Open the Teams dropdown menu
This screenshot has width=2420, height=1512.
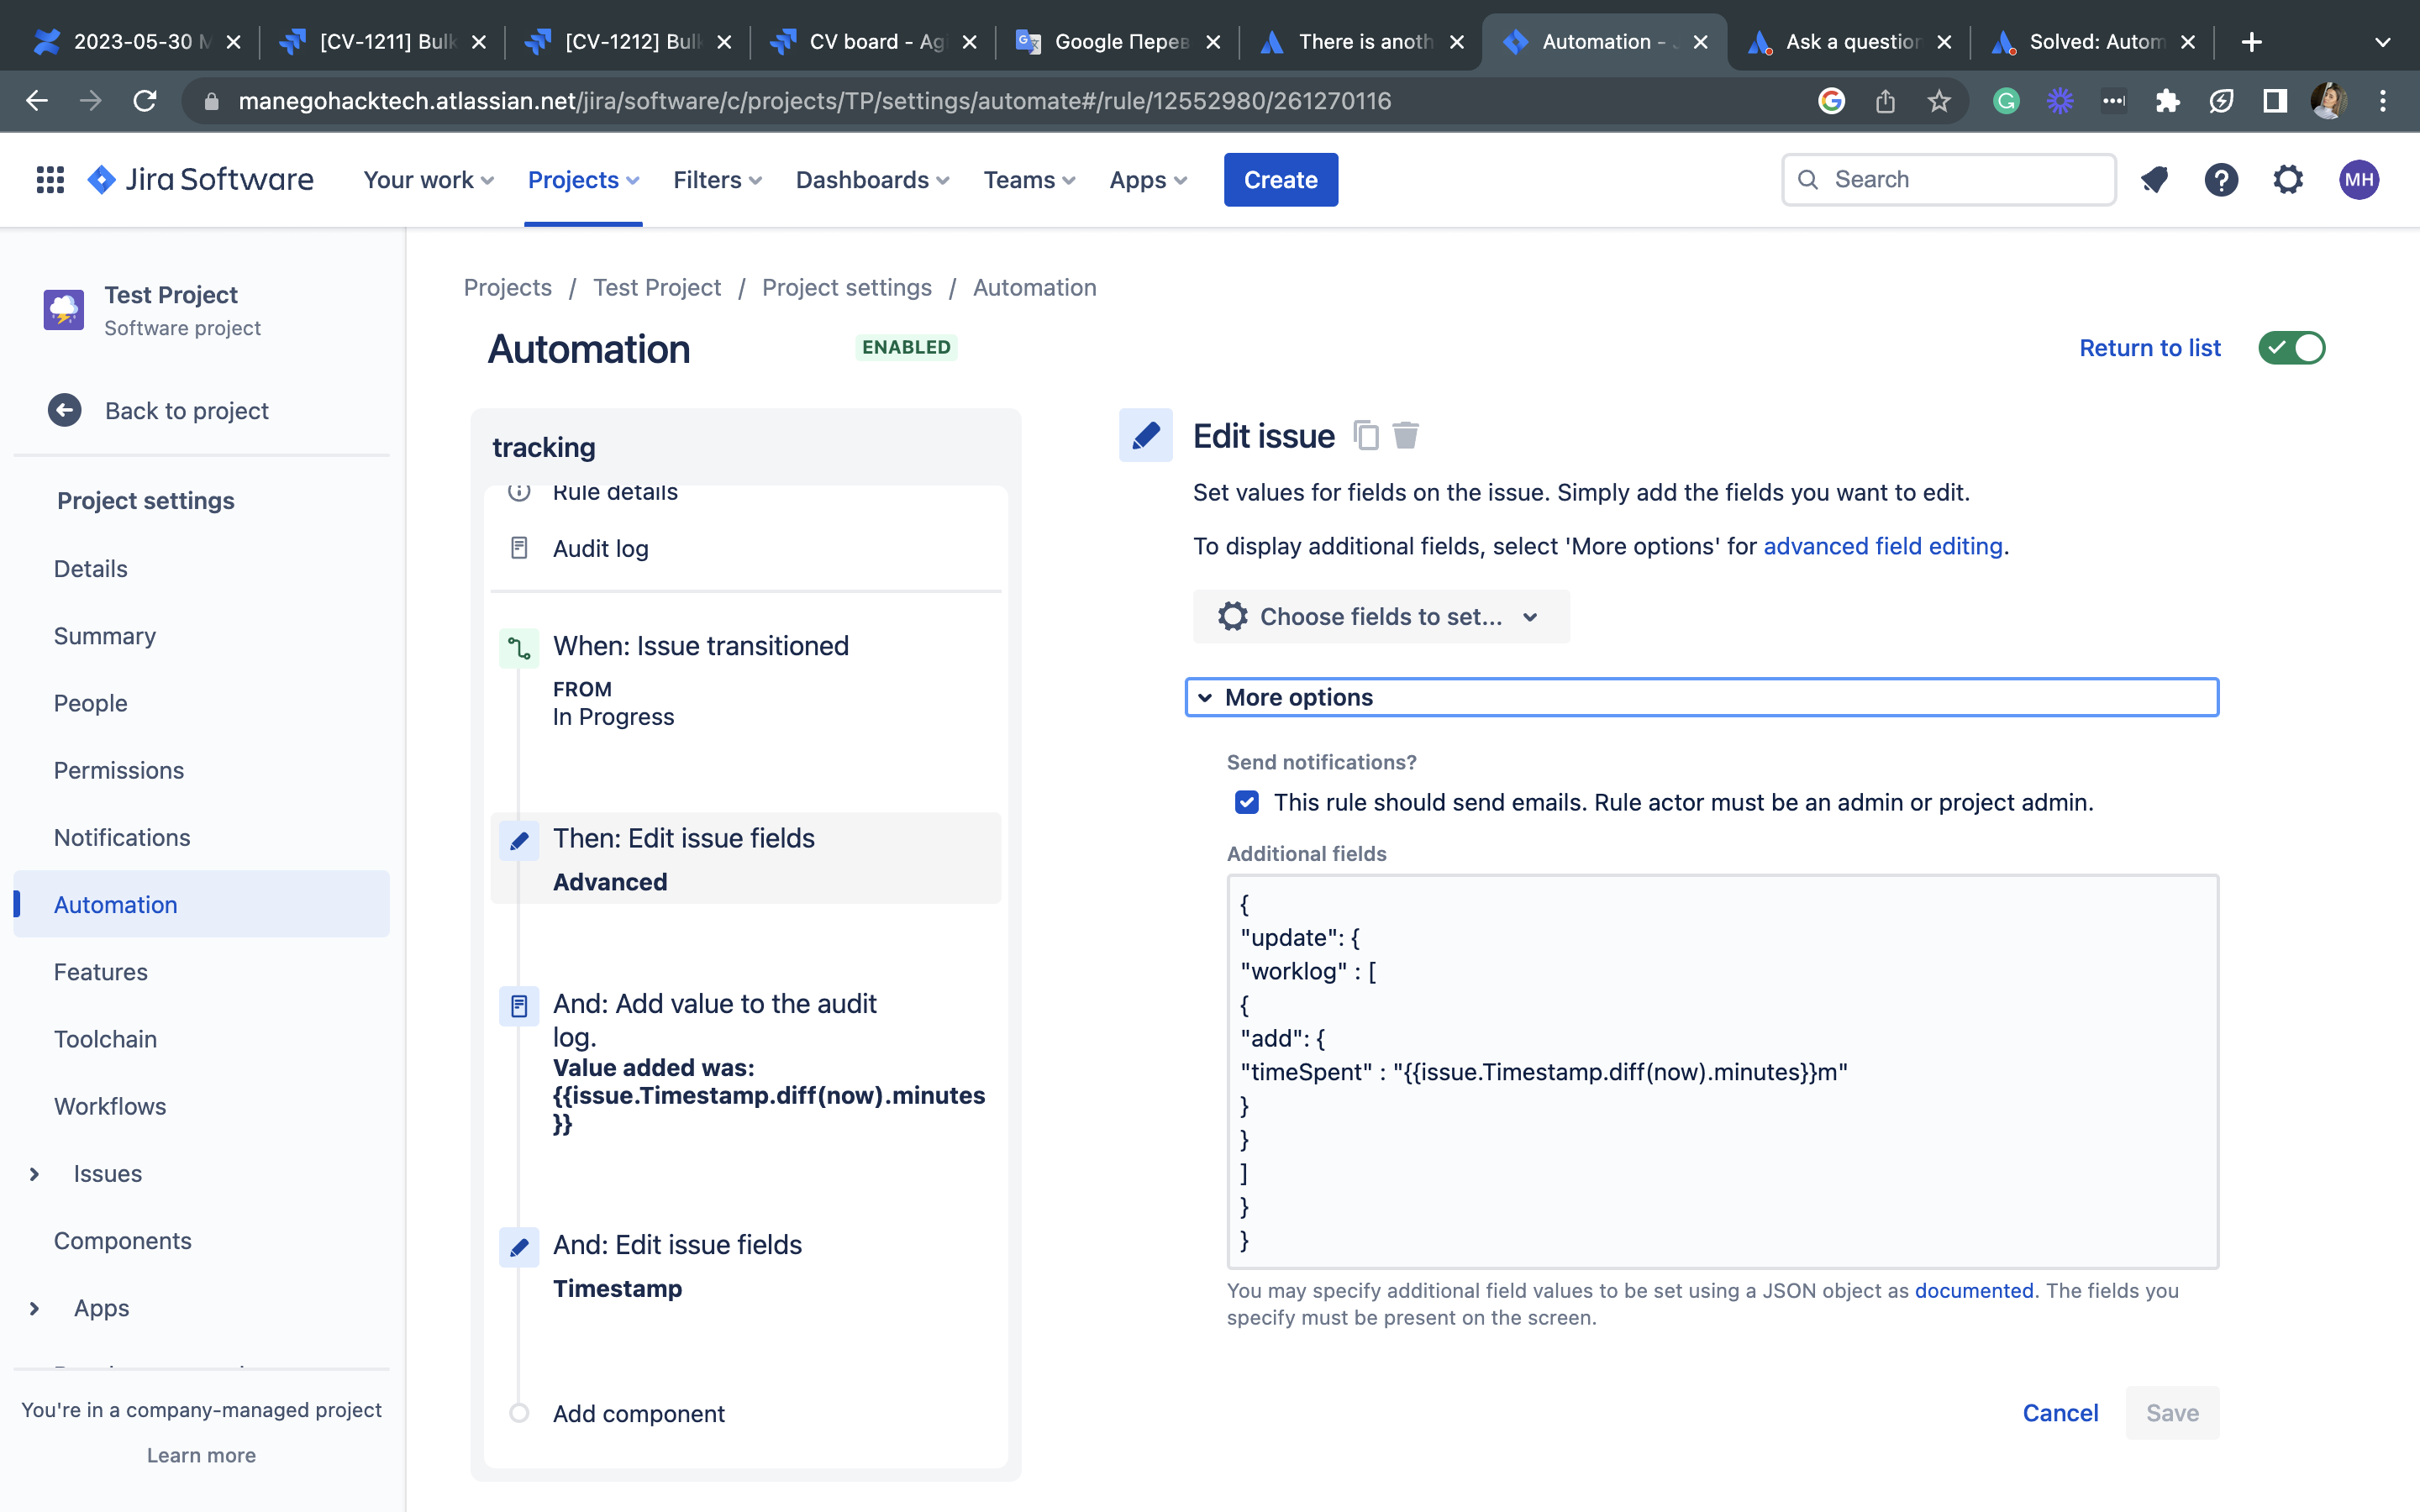tap(1029, 180)
